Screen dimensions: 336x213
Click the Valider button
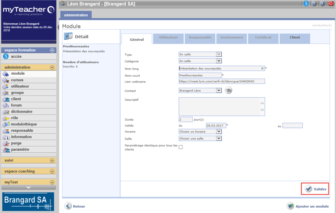click(315, 189)
